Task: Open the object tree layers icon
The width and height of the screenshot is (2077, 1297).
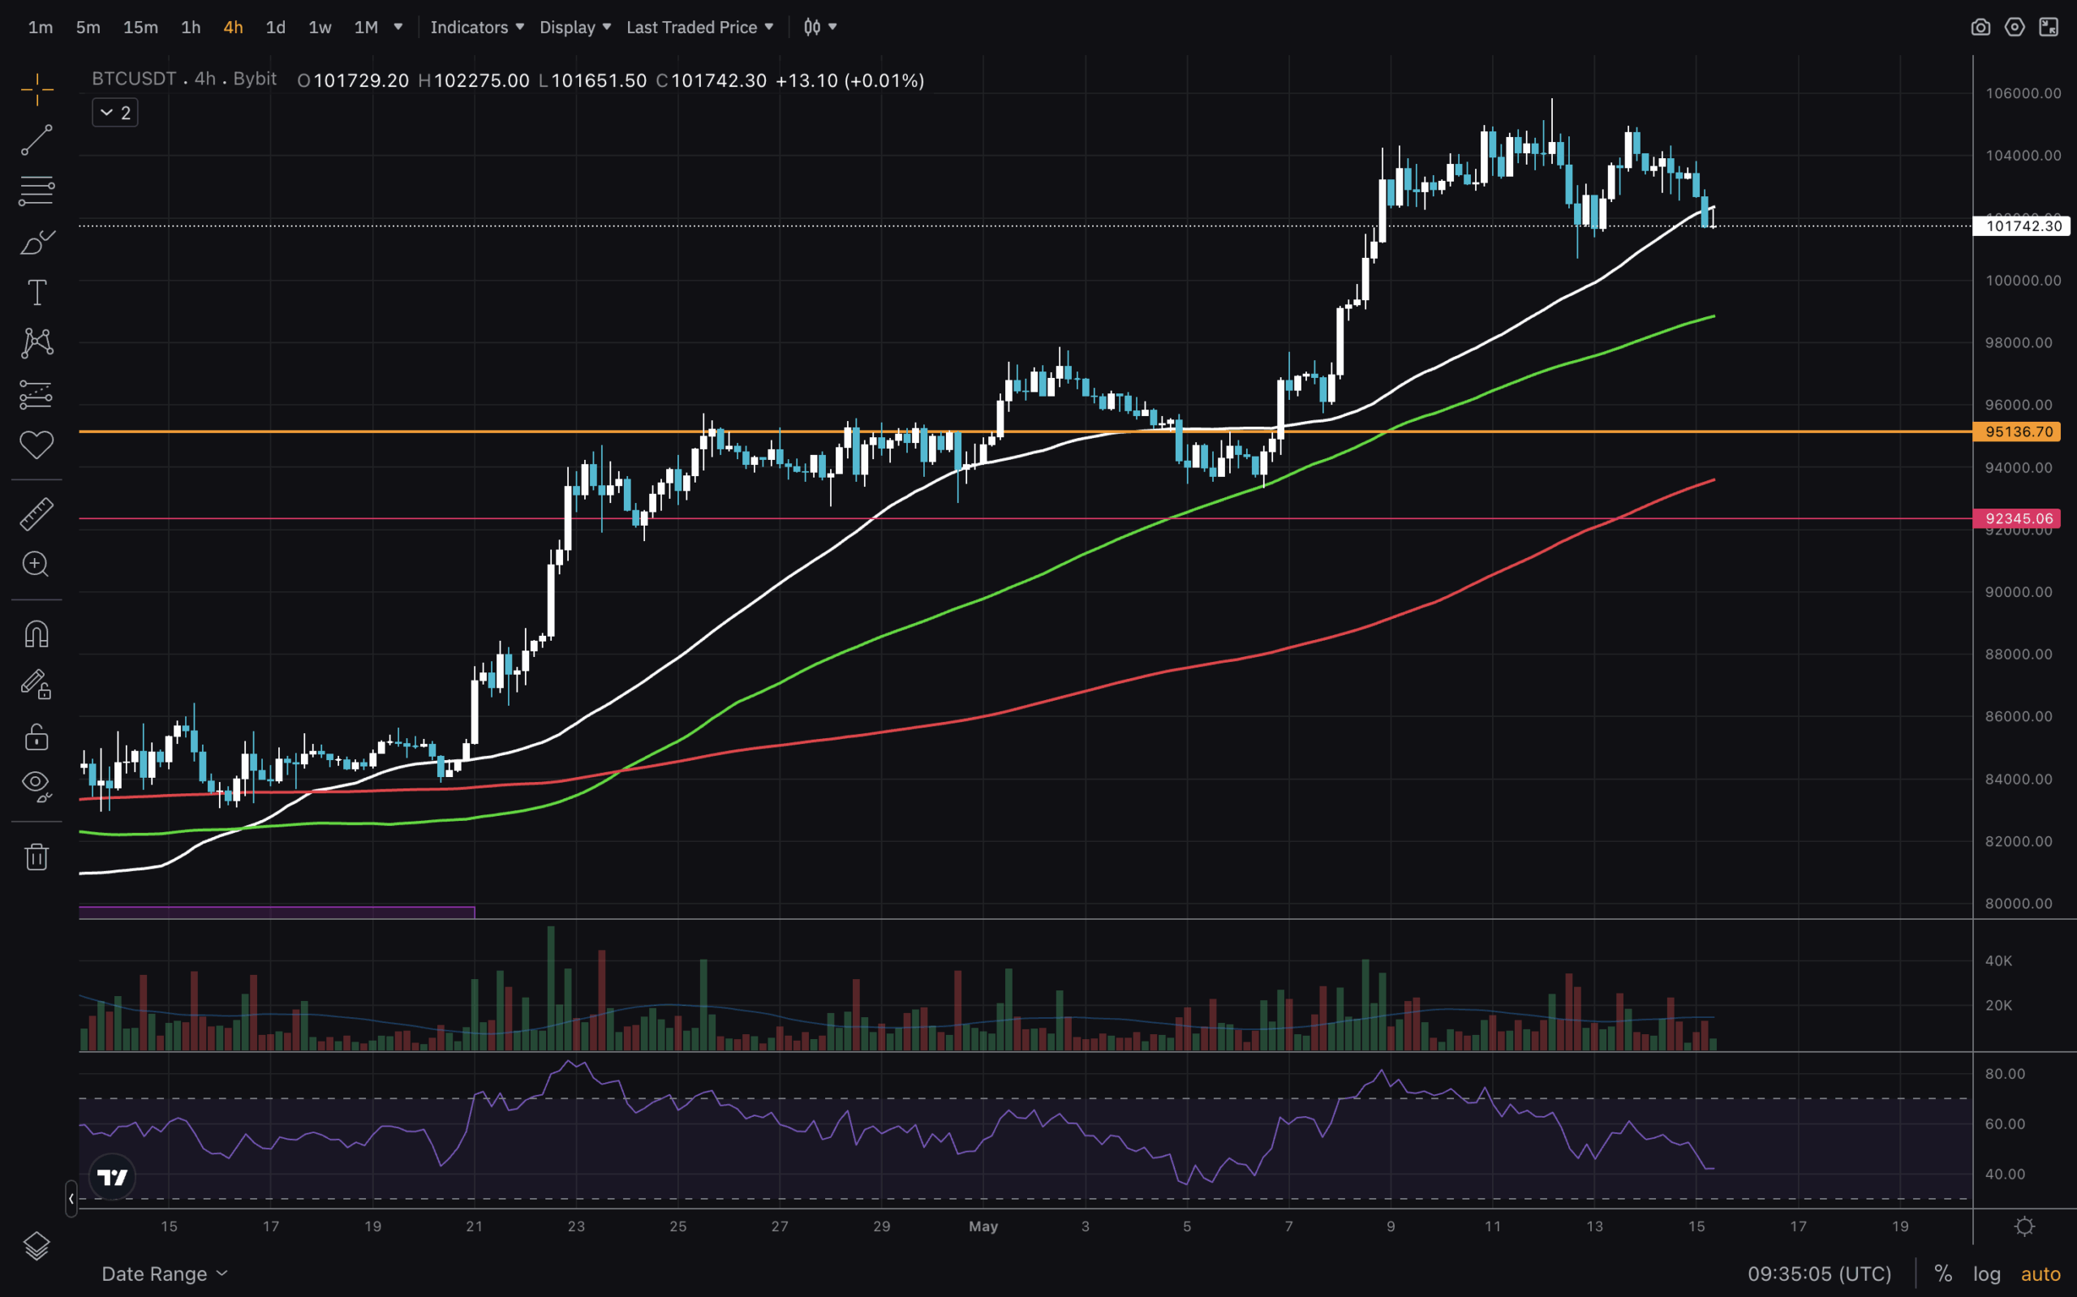Action: point(37,1246)
